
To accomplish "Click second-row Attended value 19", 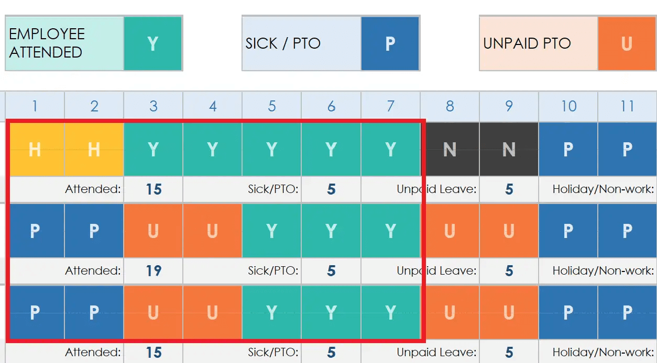I will 154,271.
